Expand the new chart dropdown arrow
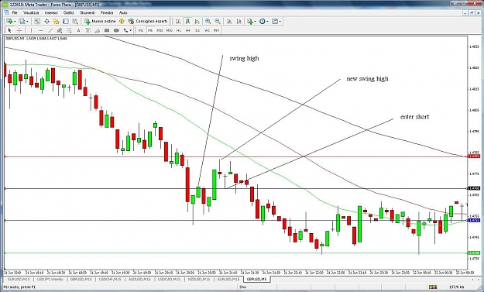 click(15, 21)
